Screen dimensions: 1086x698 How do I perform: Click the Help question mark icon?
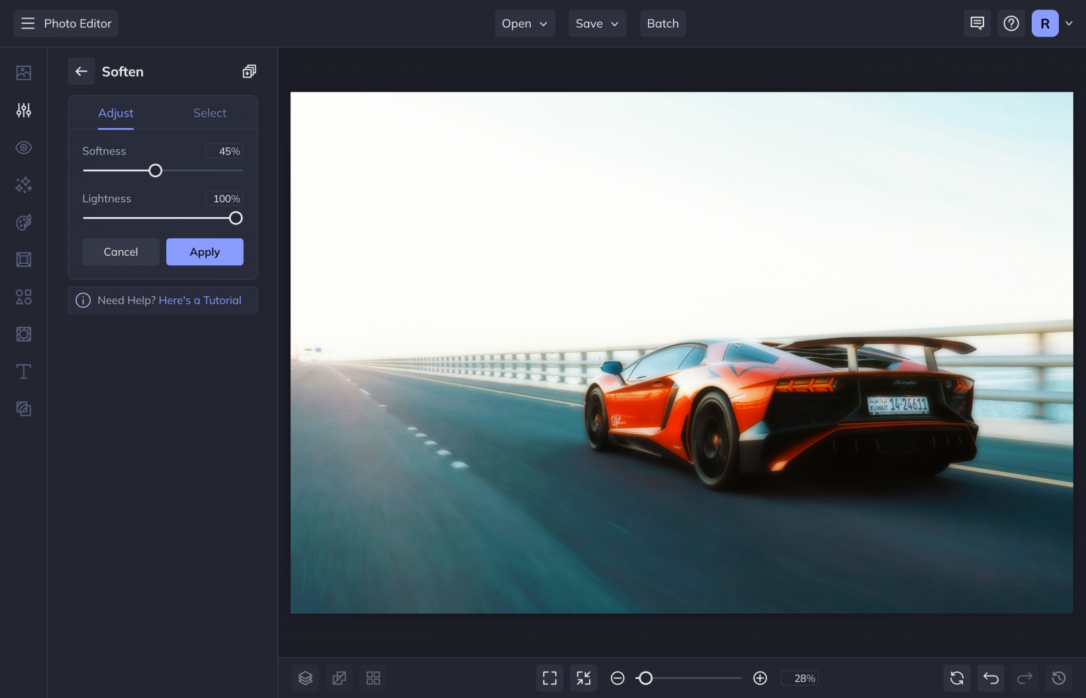pyautogui.click(x=1011, y=23)
